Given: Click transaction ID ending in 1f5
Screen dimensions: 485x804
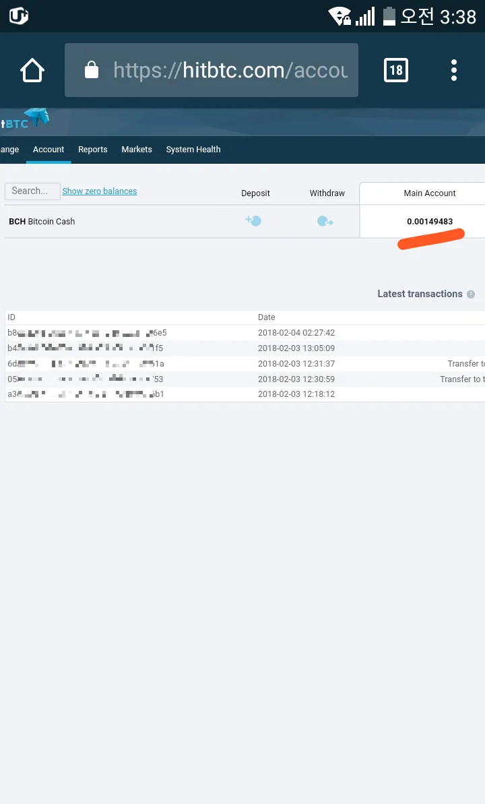Looking at the screenshot, I should point(85,348).
